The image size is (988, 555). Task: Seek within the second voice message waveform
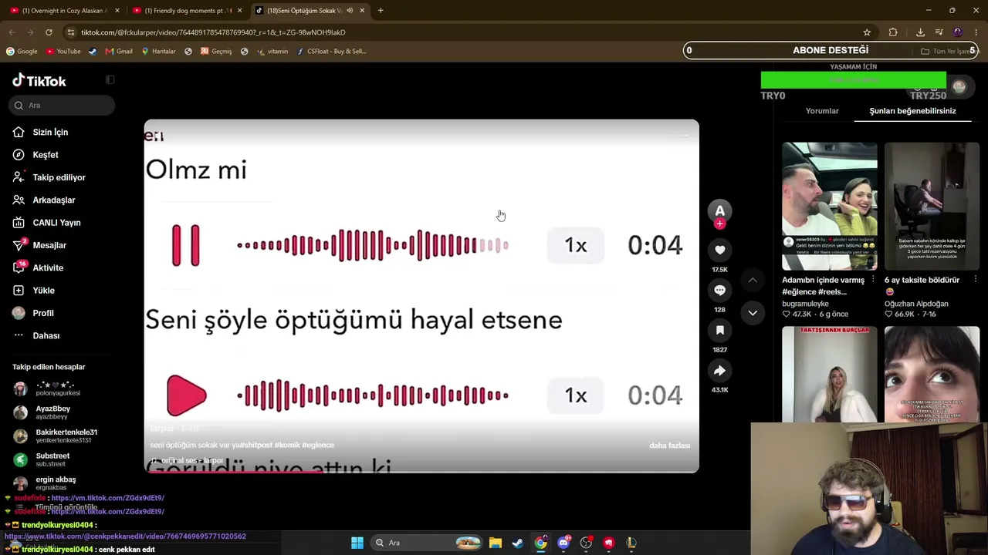[373, 395]
